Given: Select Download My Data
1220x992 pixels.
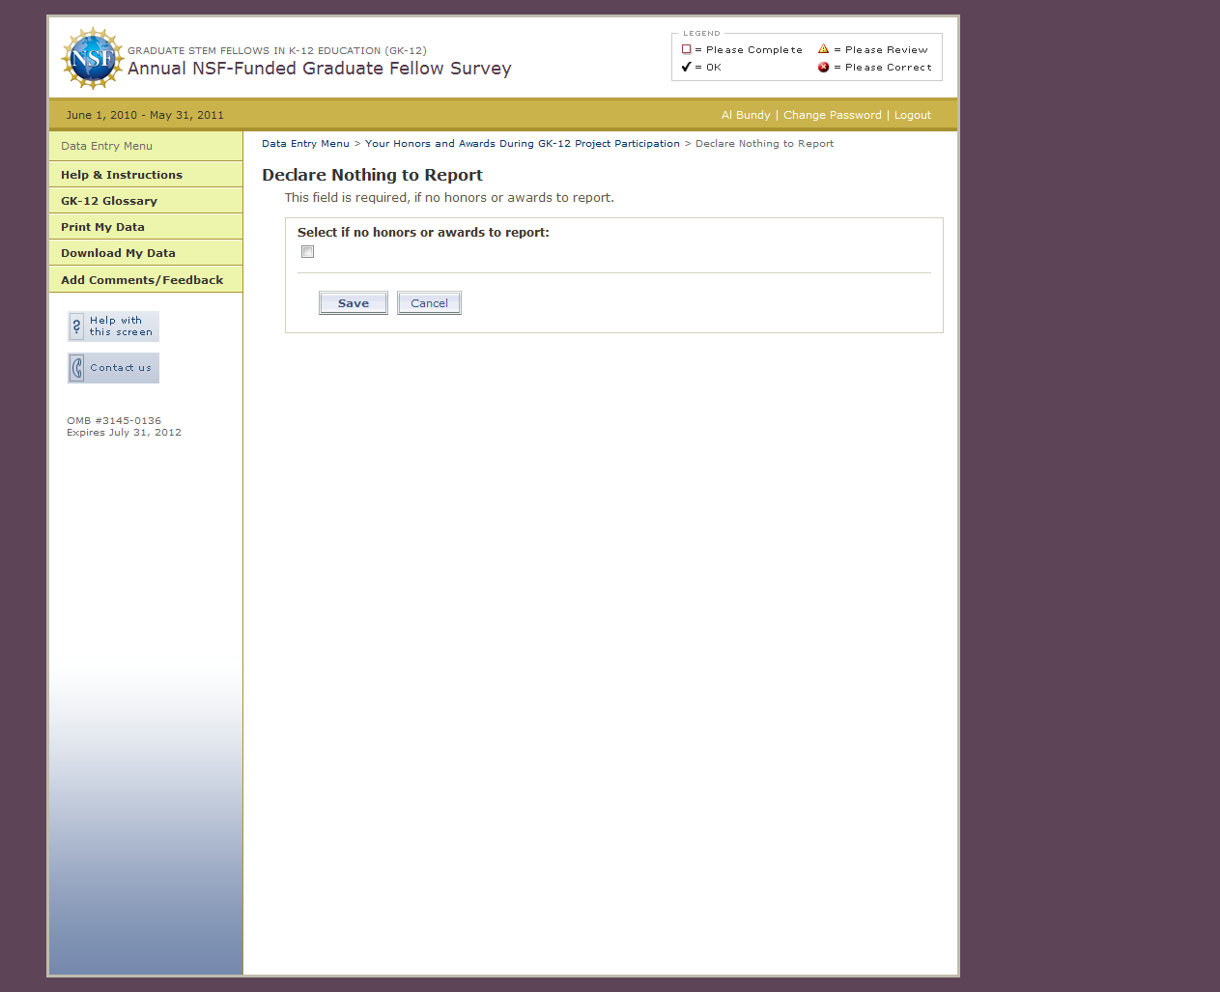Looking at the screenshot, I should click(x=118, y=253).
